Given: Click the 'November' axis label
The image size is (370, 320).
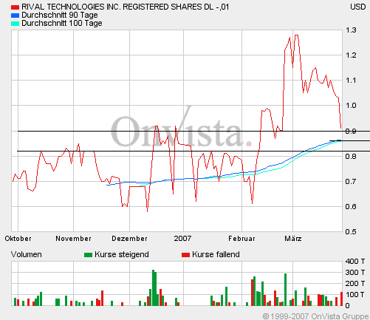Looking at the screenshot, I should [x=73, y=239].
